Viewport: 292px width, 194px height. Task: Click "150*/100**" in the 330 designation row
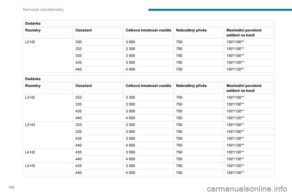click(x=235, y=42)
